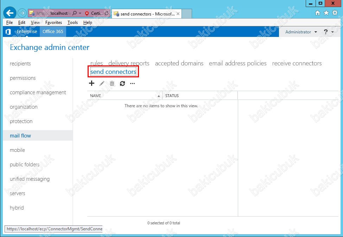Screen dimensions: 343x237
Task: Go to permissions in the sidebar
Action: (23, 78)
